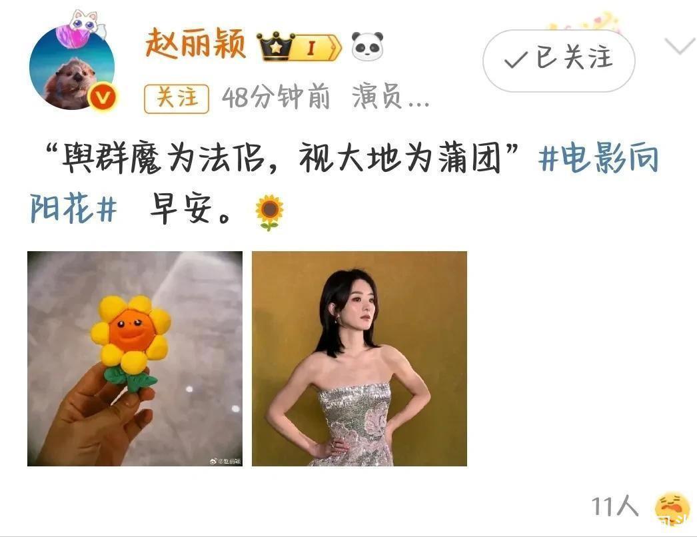Expand the post options chevron at top right

[x=680, y=45]
